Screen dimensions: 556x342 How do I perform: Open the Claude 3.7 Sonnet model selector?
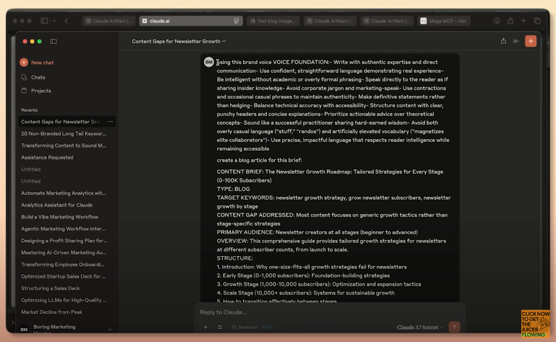(x=420, y=327)
